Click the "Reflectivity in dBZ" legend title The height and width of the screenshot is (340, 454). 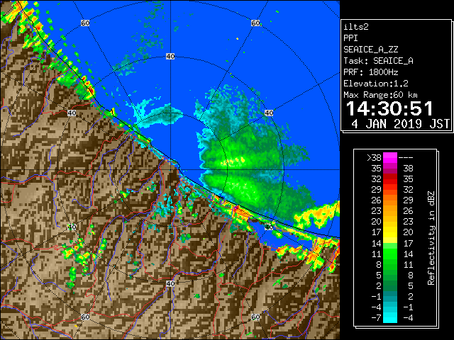coord(431,238)
